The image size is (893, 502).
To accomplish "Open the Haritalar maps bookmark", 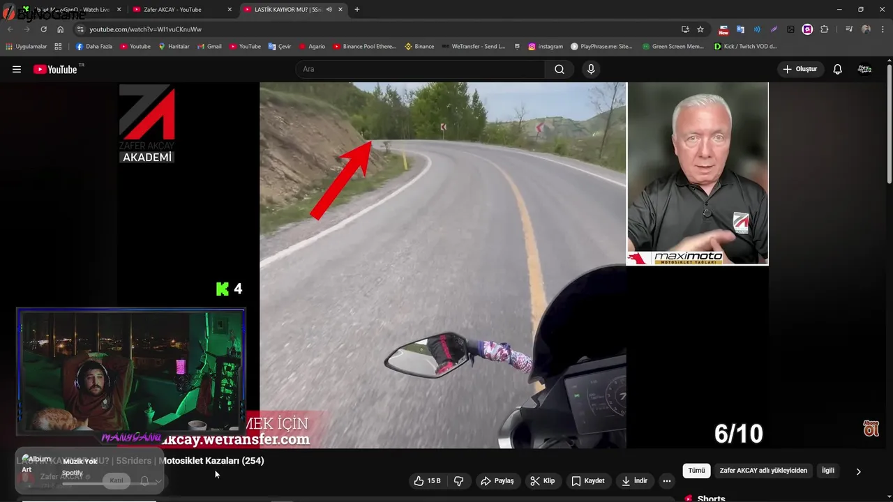I will point(174,47).
